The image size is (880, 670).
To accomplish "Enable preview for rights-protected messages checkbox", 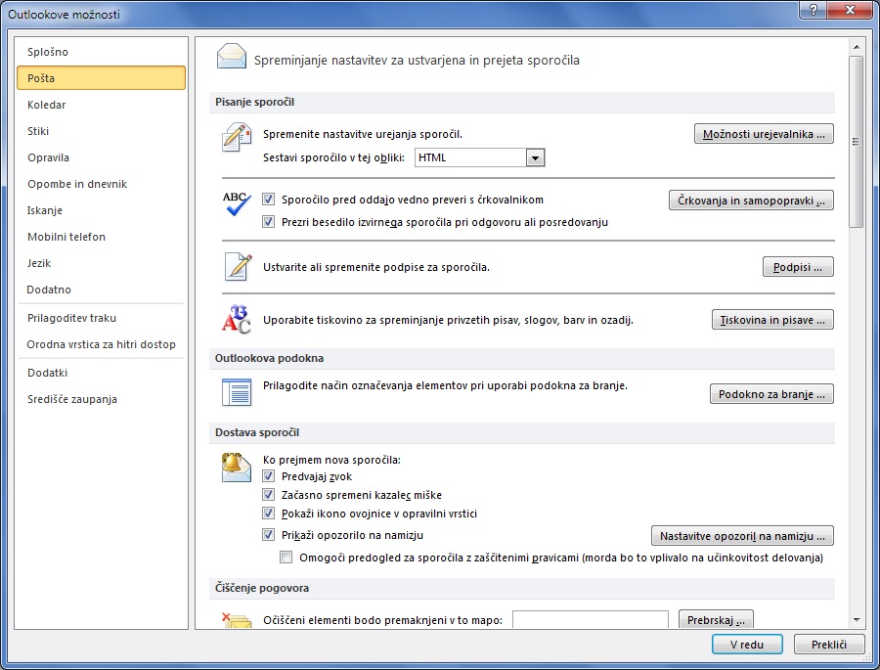I will [286, 558].
